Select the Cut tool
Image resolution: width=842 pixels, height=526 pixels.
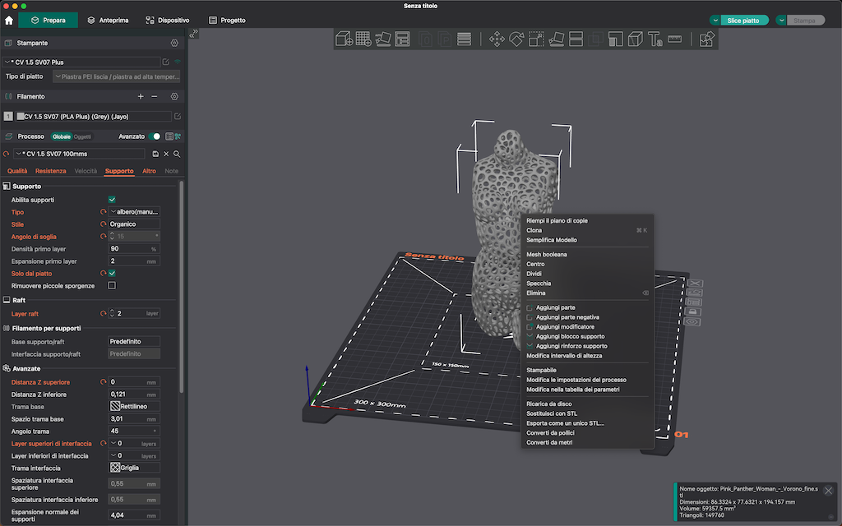tap(576, 39)
